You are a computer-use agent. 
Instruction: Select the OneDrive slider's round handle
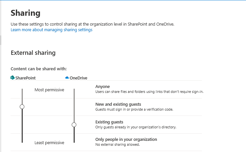click(74, 125)
